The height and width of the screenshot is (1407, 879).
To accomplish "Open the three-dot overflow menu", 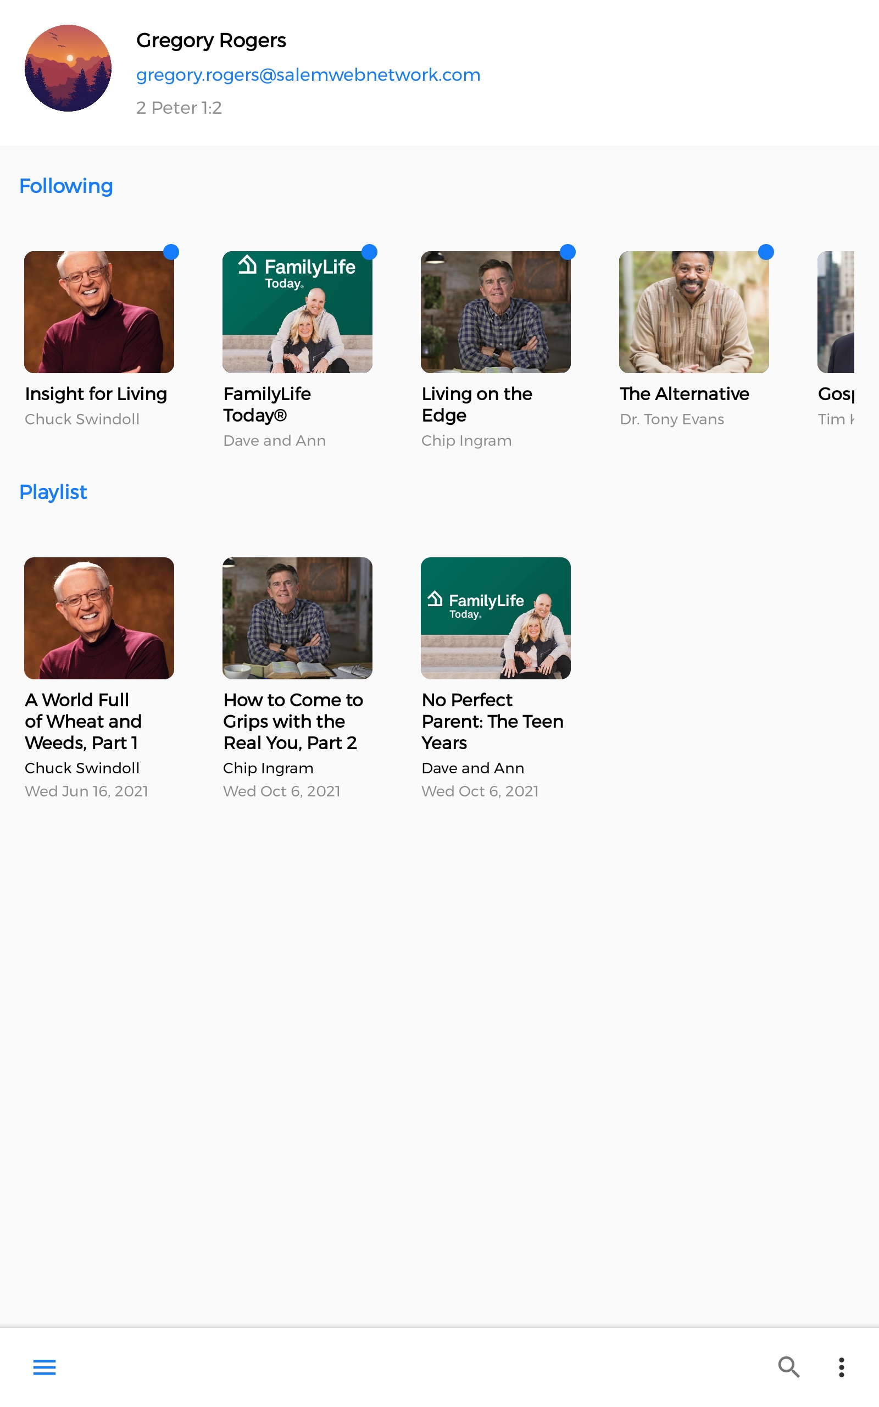I will (x=841, y=1367).
